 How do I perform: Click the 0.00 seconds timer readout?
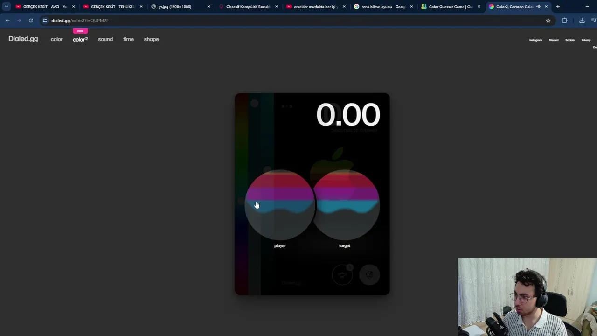click(x=348, y=115)
